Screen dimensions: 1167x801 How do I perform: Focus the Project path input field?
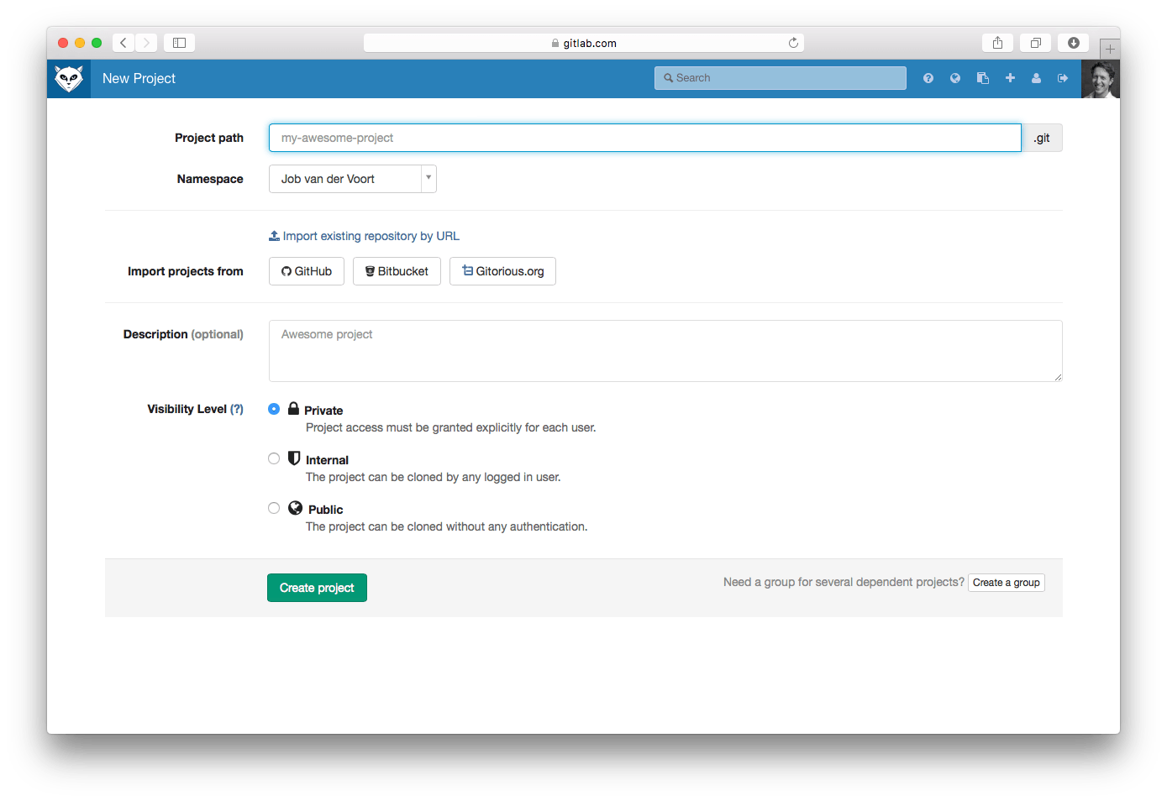[x=644, y=138]
